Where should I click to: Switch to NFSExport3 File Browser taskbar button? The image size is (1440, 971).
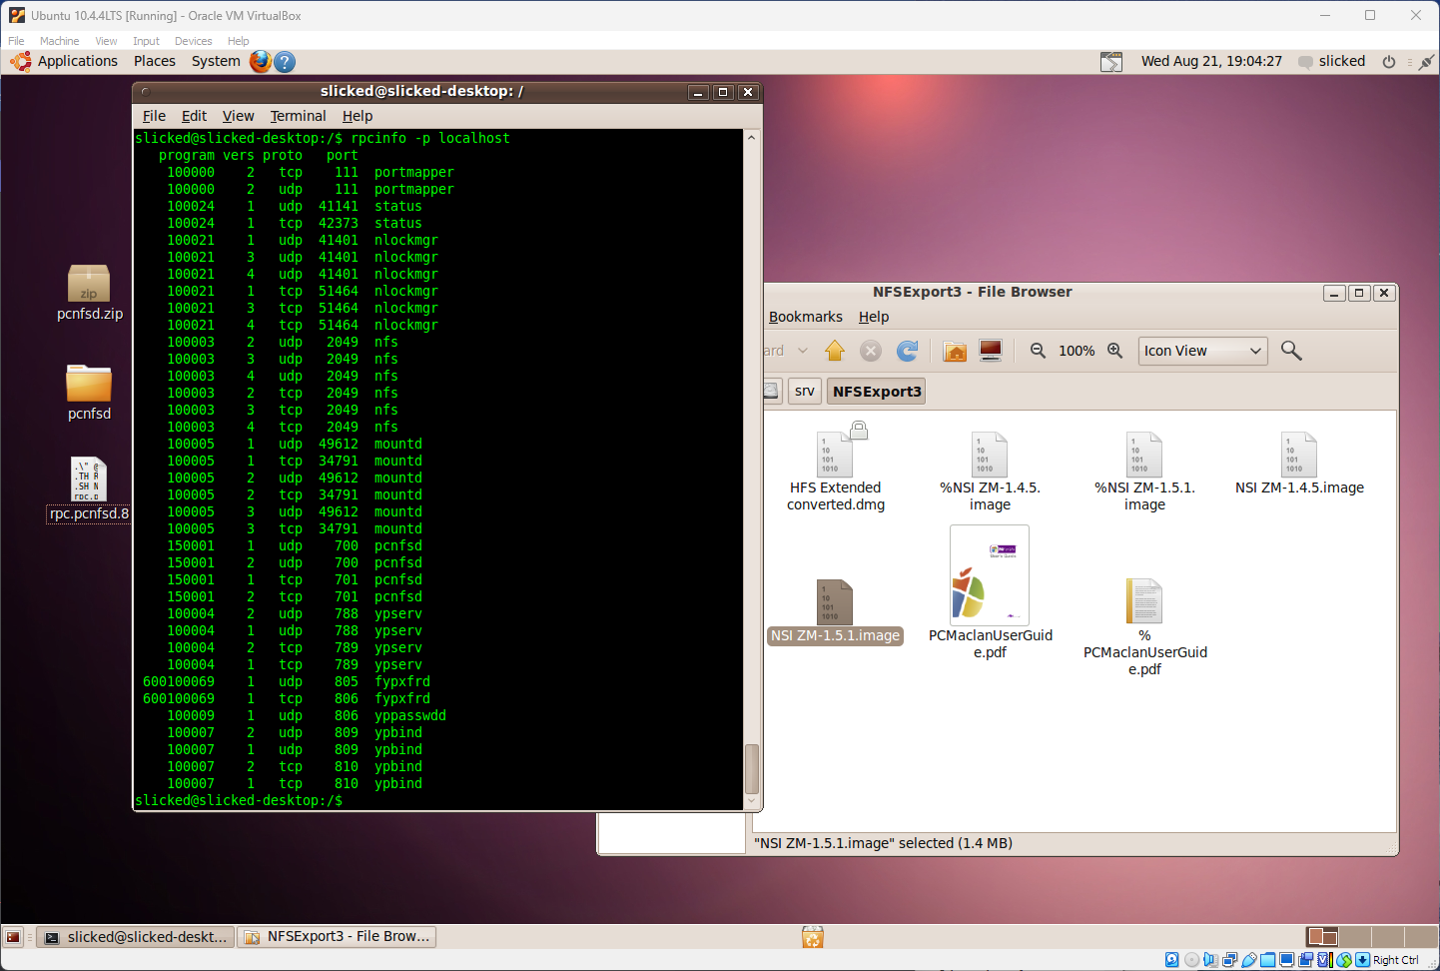click(337, 937)
